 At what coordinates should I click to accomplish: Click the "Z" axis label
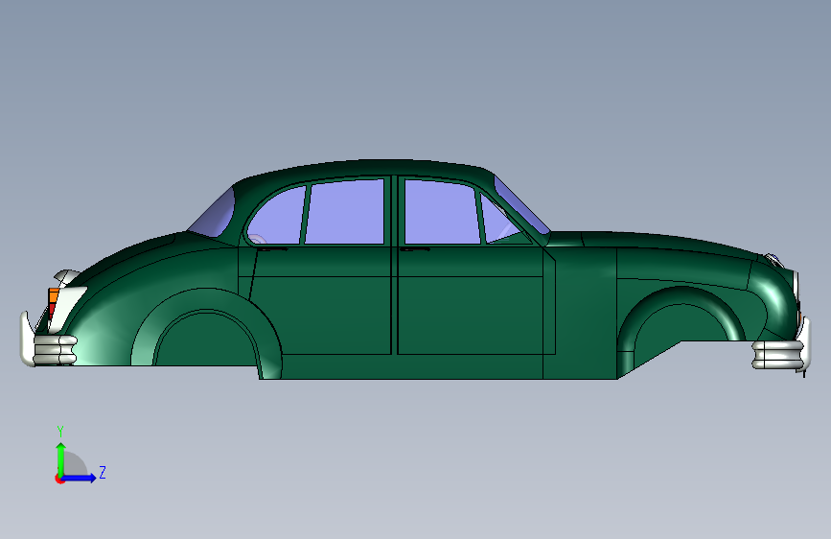pyautogui.click(x=103, y=472)
